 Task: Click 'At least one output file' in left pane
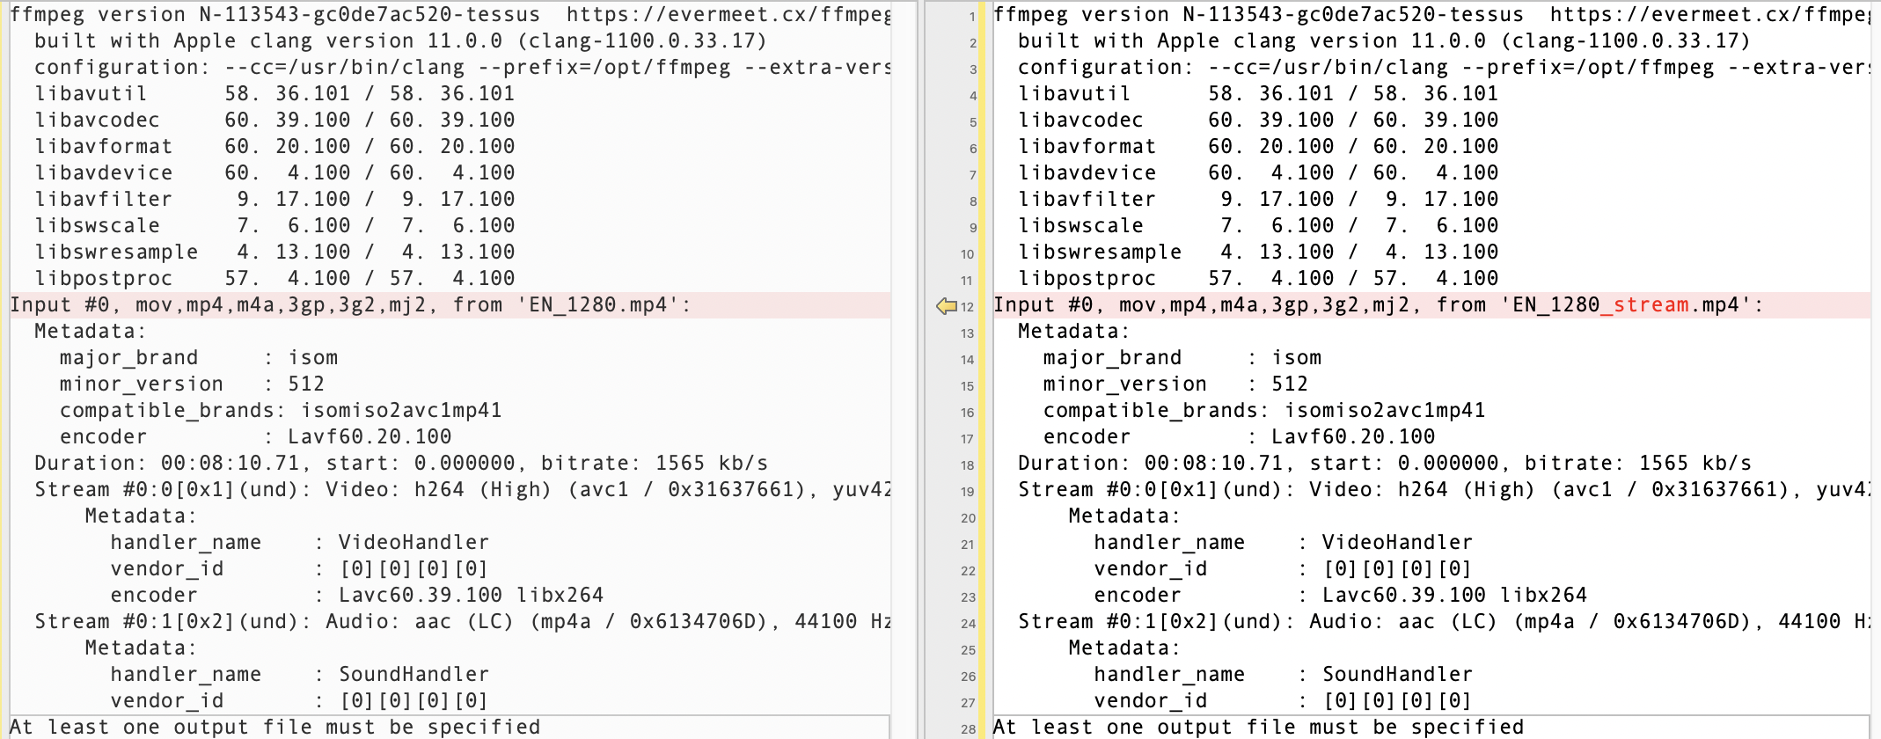tap(275, 728)
